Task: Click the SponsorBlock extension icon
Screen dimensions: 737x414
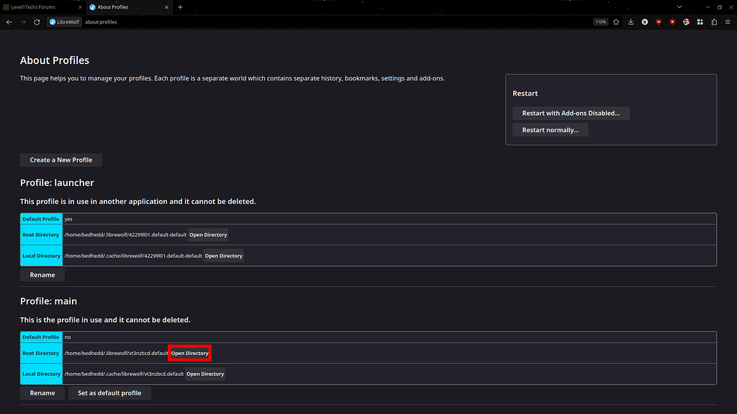Action: click(x=686, y=22)
